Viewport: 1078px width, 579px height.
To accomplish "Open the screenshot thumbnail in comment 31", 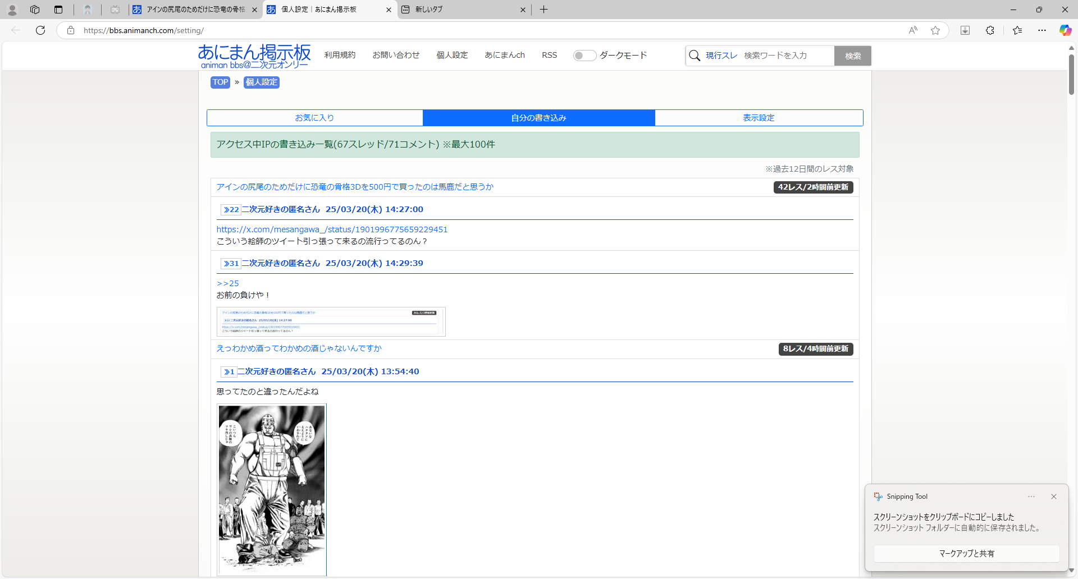I will point(331,321).
